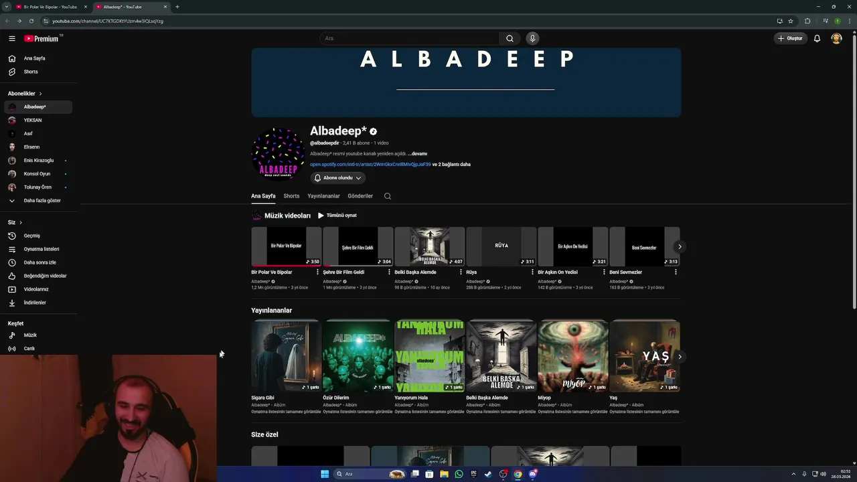Image resolution: width=857 pixels, height=482 pixels.
Task: Switch to the channel Shorts tab
Action: 291,196
